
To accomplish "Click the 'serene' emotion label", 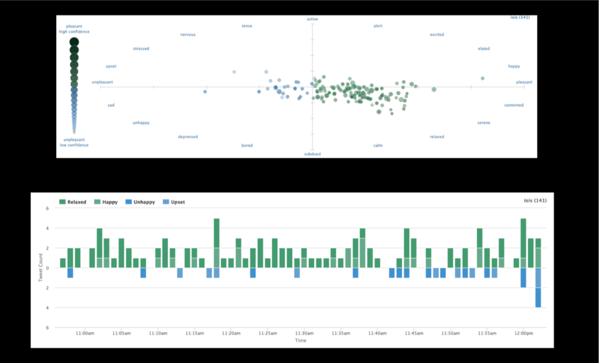I will pos(484,123).
